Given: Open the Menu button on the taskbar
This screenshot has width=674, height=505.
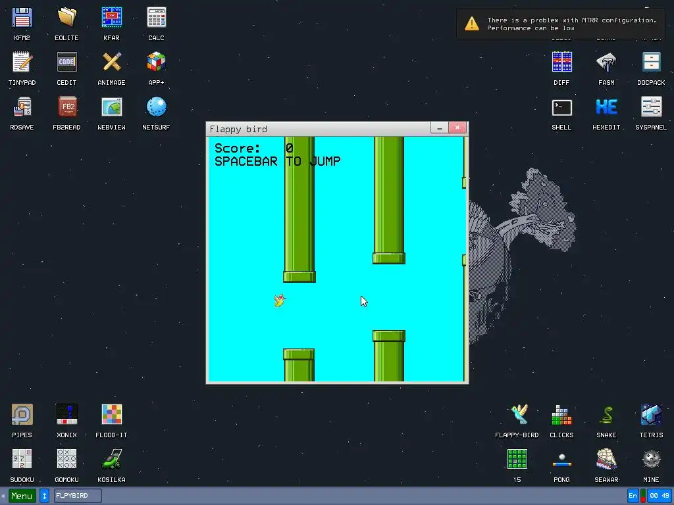Looking at the screenshot, I should 22,496.
